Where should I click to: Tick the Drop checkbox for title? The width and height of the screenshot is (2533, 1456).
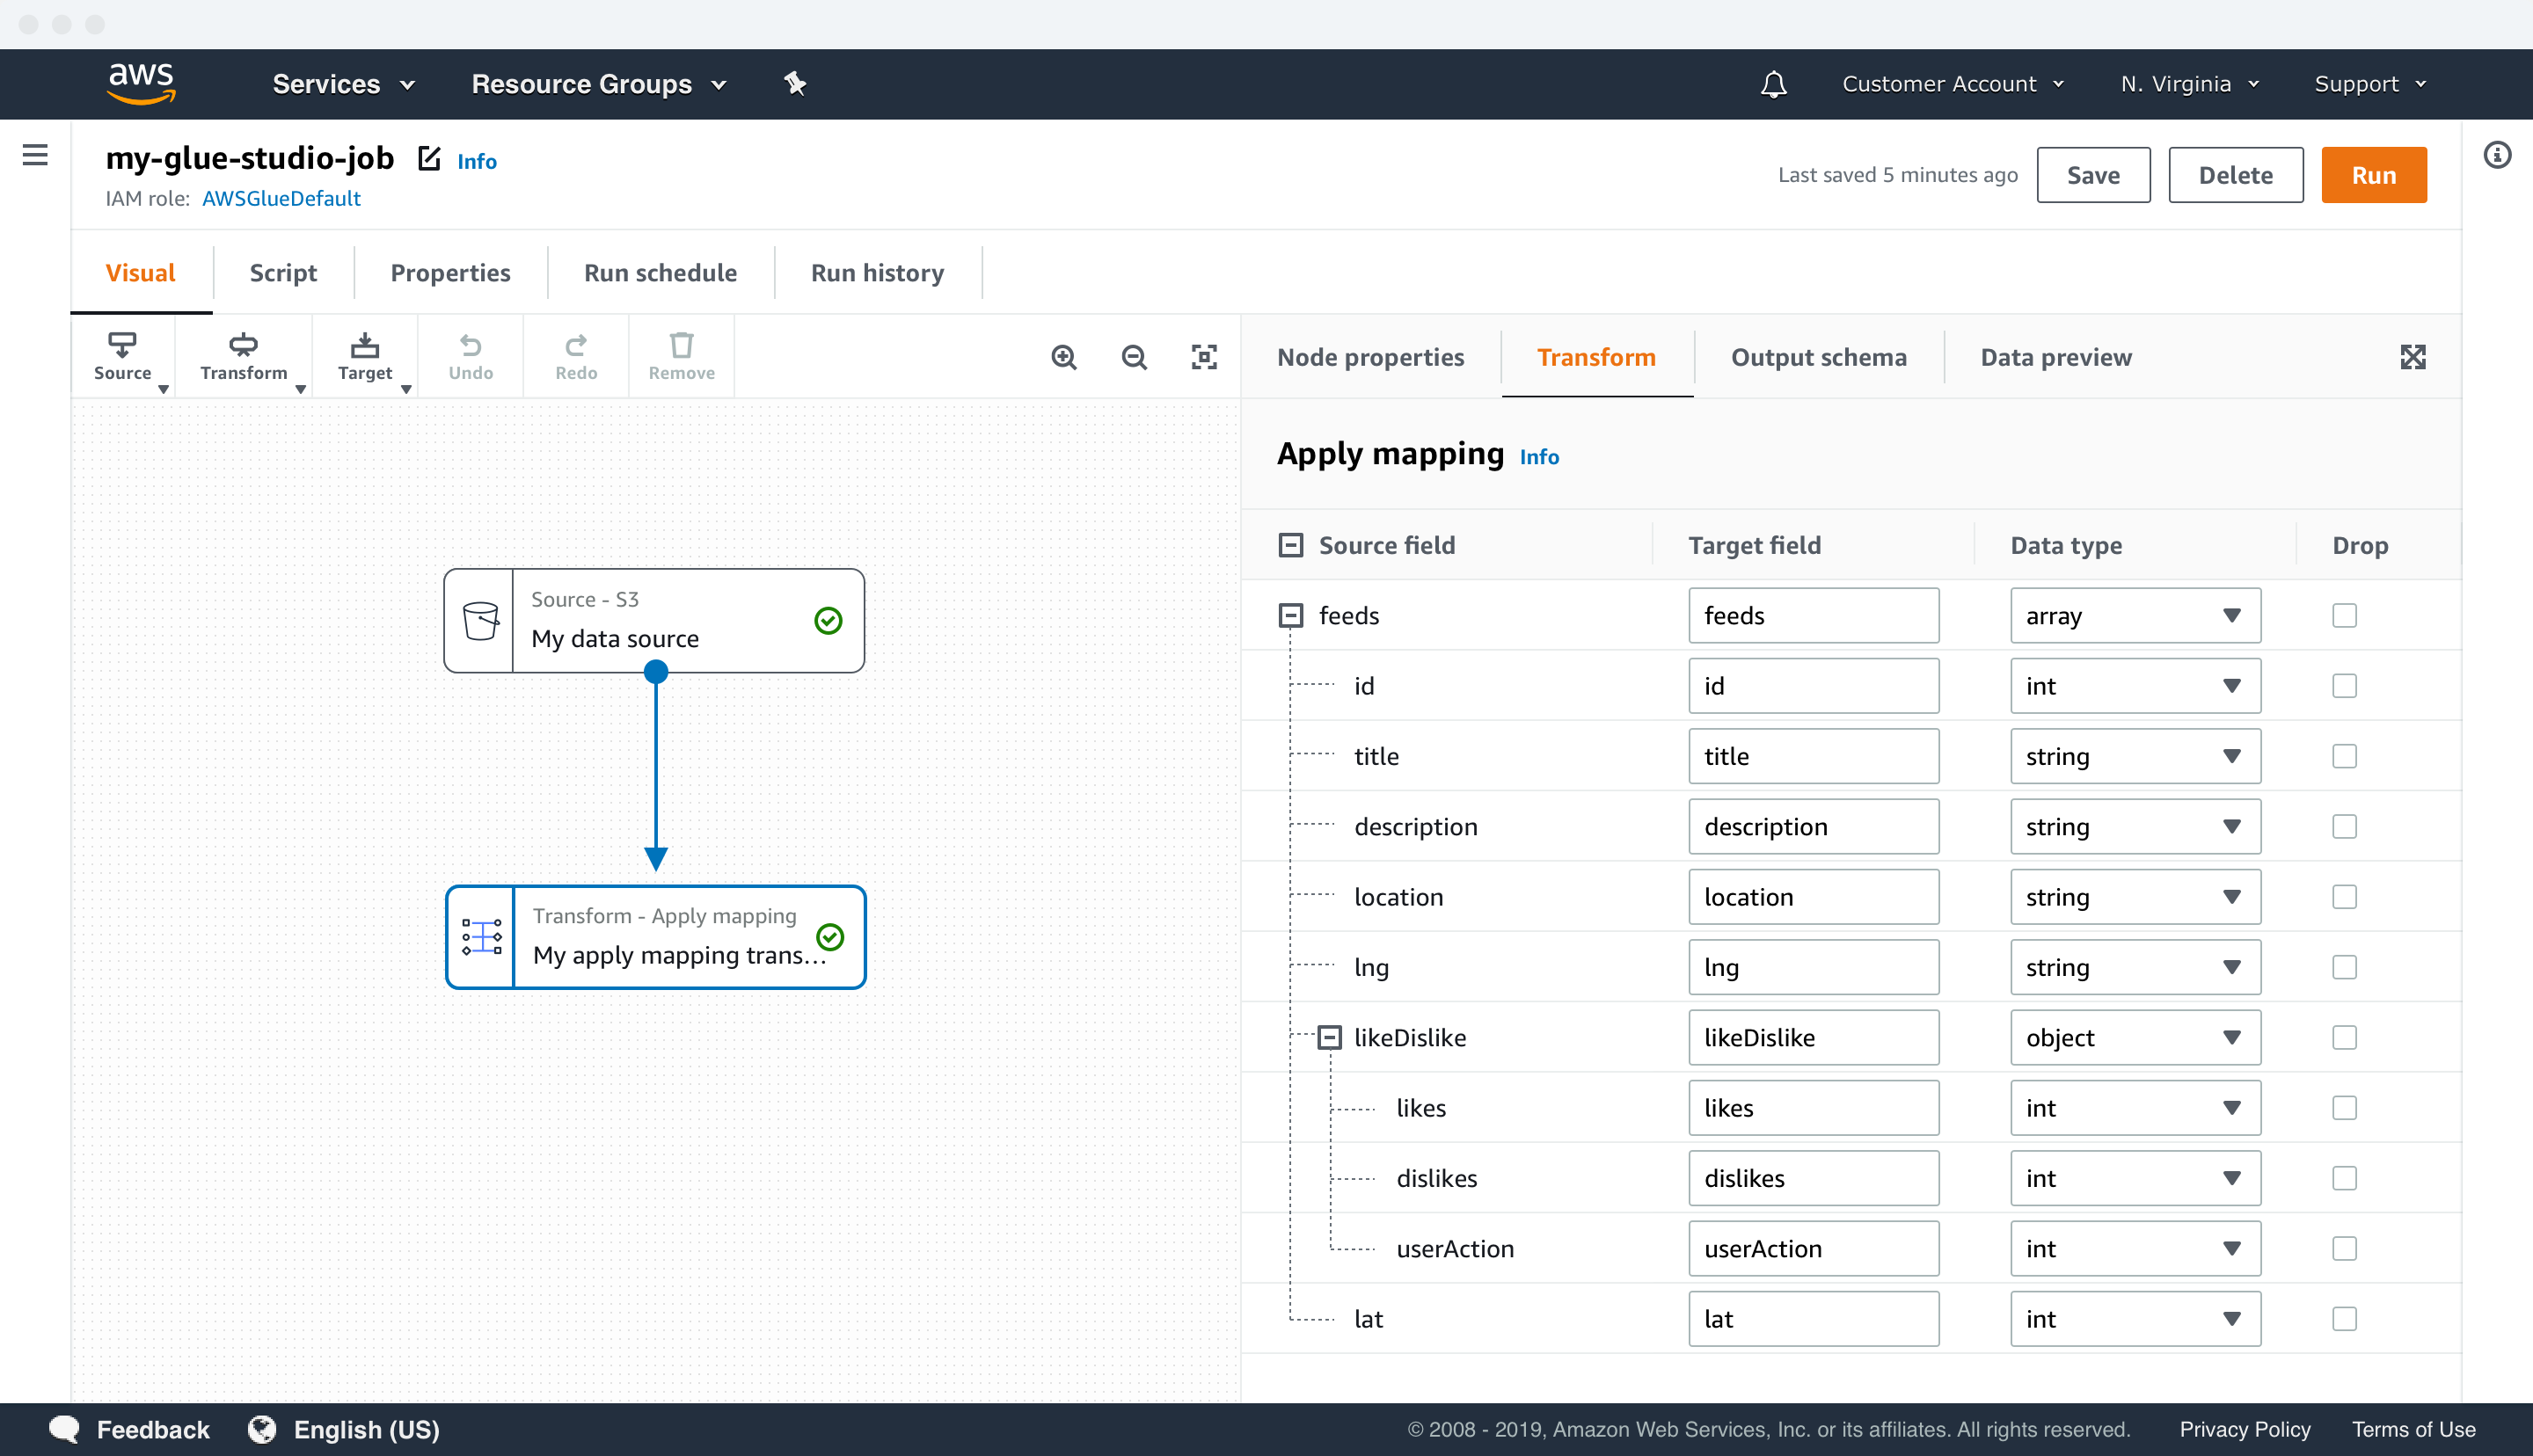[x=2344, y=756]
